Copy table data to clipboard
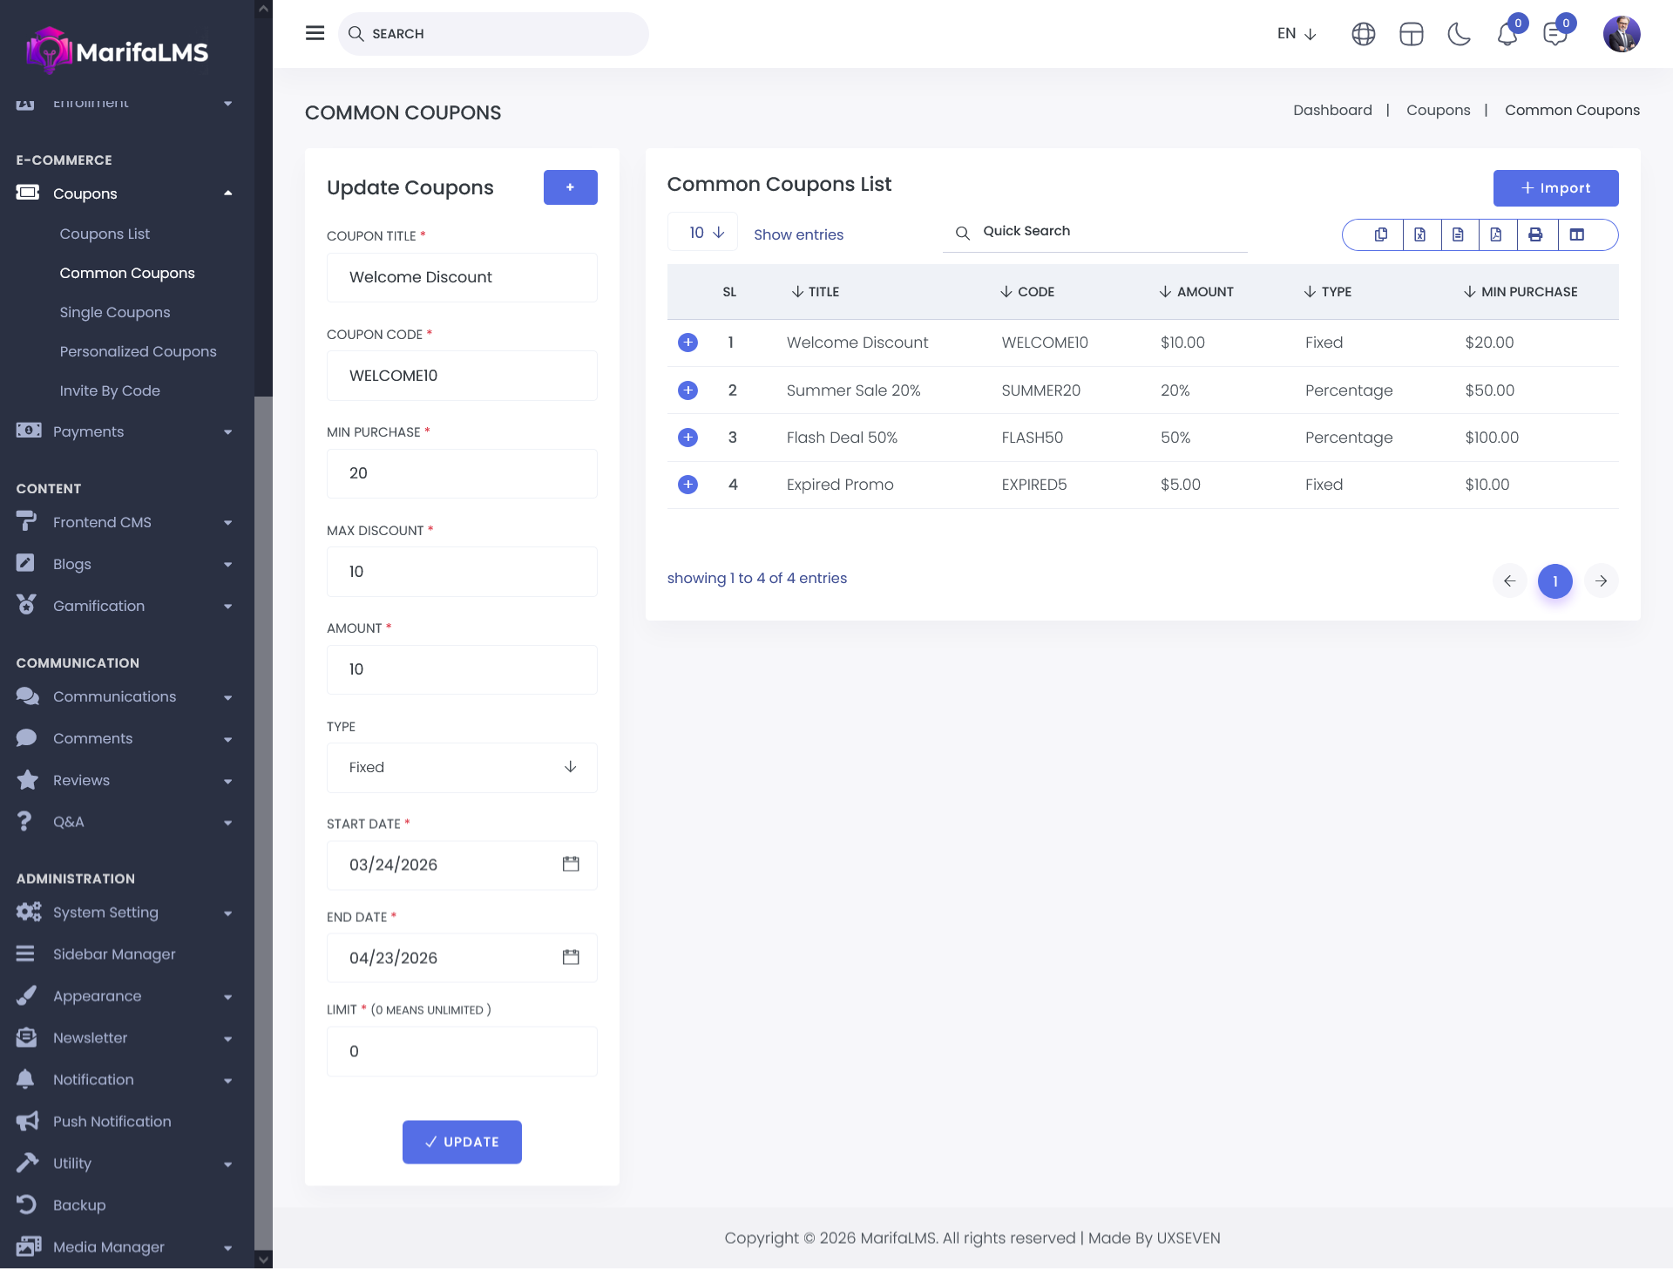 (1381, 234)
